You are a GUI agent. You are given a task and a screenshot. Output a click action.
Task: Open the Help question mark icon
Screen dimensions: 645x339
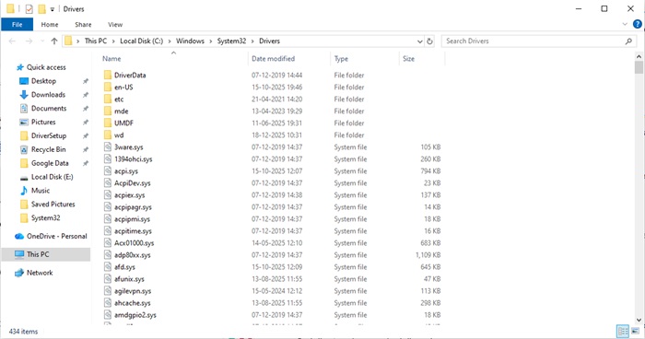click(x=638, y=24)
